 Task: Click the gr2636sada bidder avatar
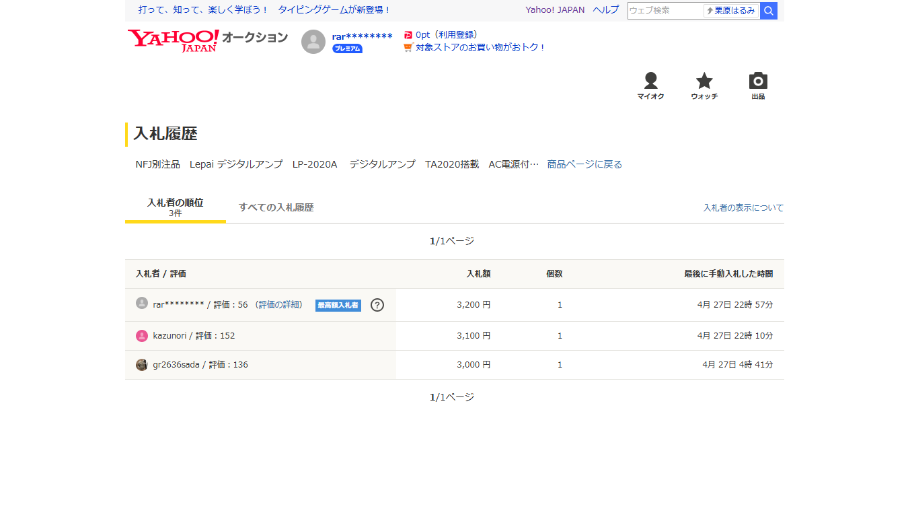[x=142, y=365]
